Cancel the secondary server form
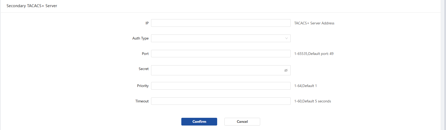 pos(242,122)
